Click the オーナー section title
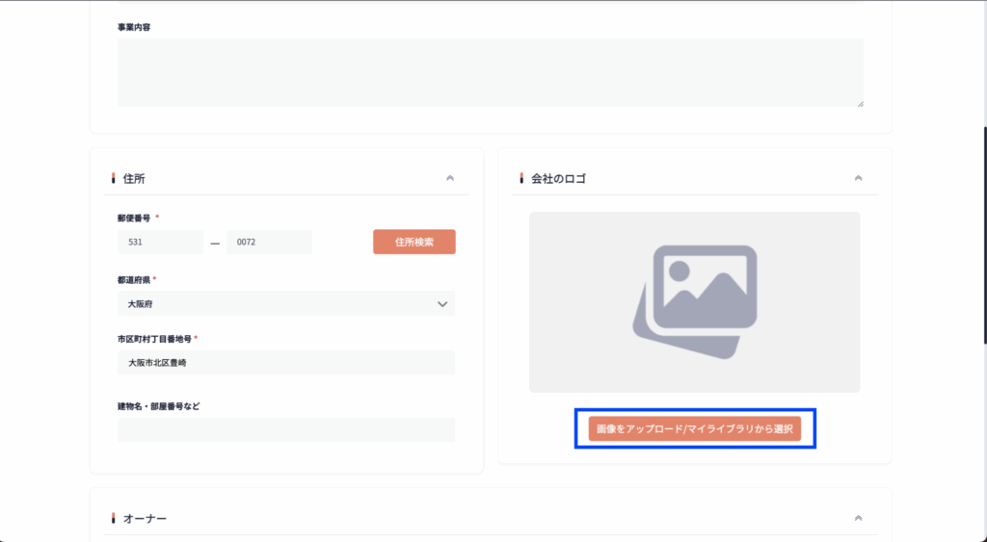987x542 pixels. (145, 518)
